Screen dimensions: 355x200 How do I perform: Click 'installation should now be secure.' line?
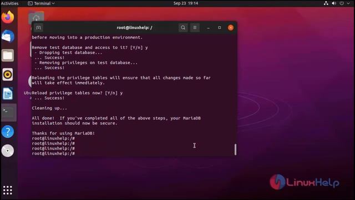pyautogui.click(x=74, y=123)
